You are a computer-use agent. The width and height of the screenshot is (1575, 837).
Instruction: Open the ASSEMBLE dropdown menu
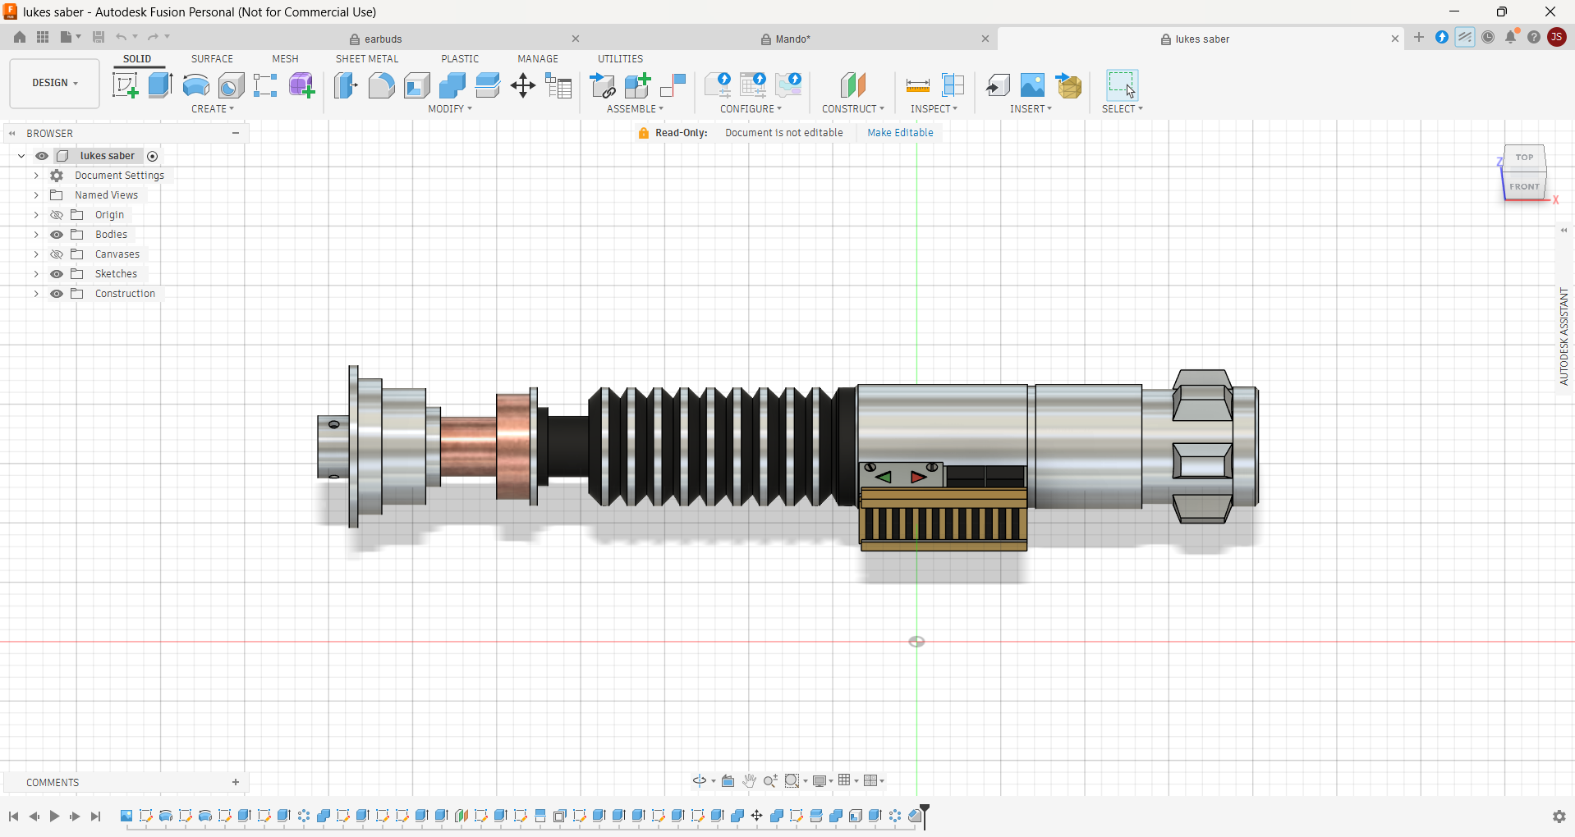click(635, 109)
